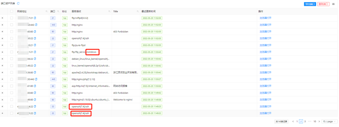Jump to page 10 in pagination
339x127 pixels.
[x=315, y=121]
